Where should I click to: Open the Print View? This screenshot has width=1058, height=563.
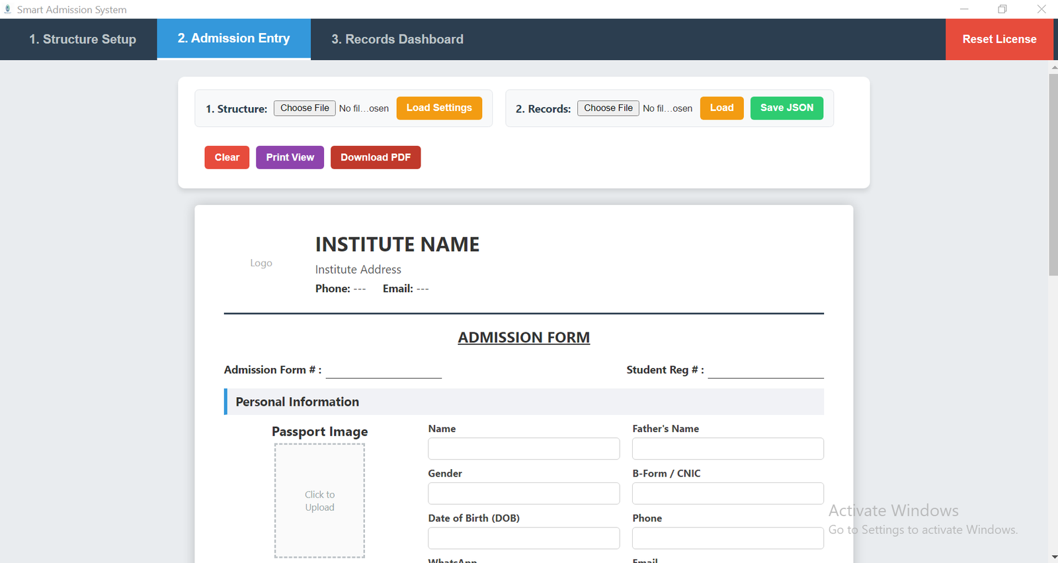290,157
